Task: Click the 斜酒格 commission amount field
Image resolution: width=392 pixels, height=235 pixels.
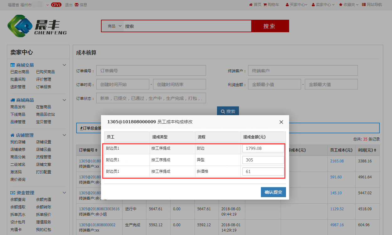Action: tap(263, 171)
